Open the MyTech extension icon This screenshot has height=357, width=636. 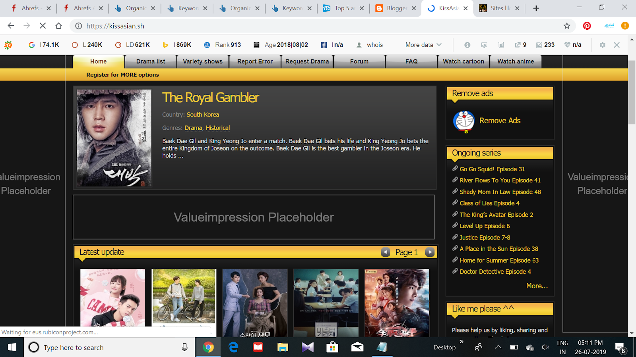pyautogui.click(x=609, y=26)
